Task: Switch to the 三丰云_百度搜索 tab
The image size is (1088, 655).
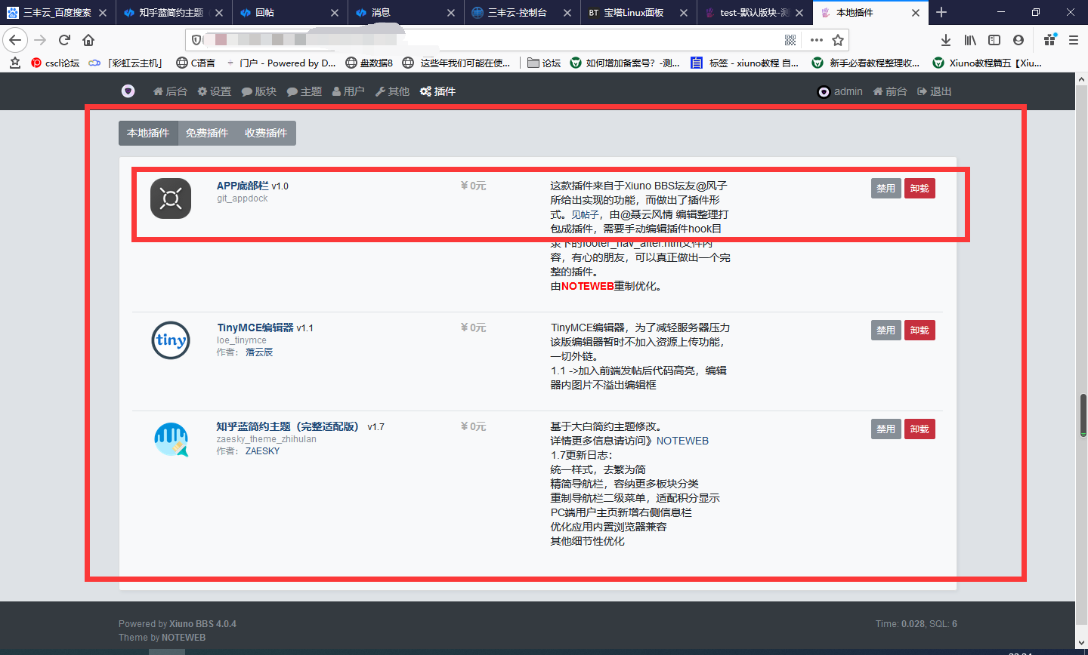Action: pos(57,13)
